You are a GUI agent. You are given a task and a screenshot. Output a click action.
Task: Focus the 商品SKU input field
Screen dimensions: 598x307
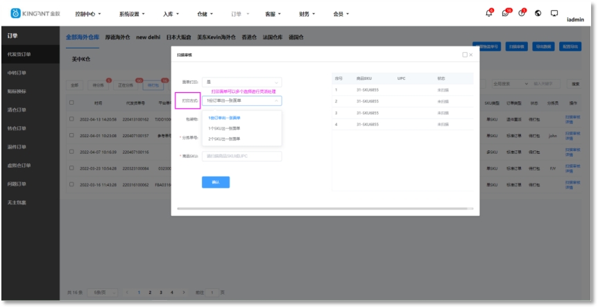[x=242, y=156]
